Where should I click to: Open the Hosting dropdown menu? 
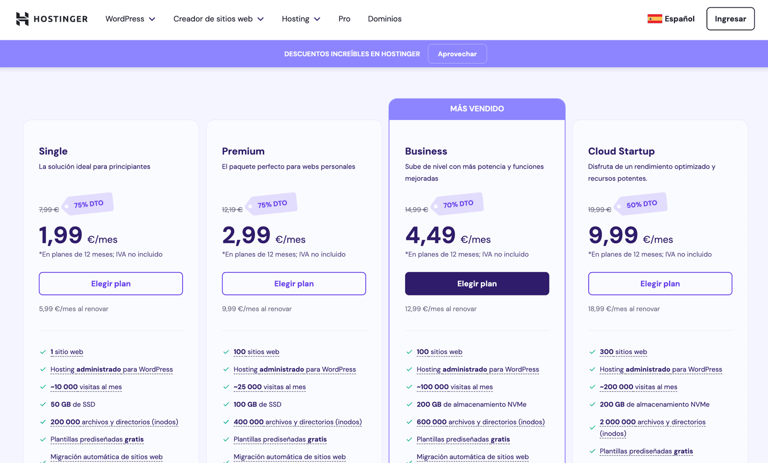coord(301,19)
